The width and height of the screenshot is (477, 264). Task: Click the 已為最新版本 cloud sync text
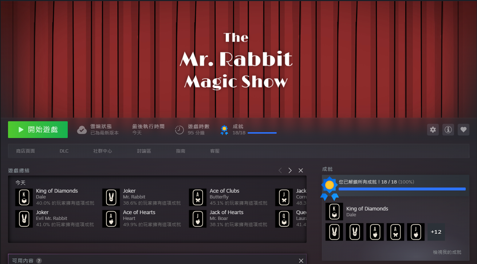pyautogui.click(x=105, y=133)
